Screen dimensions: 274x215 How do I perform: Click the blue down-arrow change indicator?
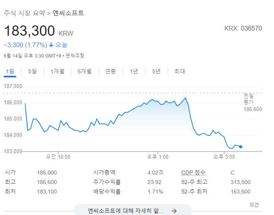(51, 45)
